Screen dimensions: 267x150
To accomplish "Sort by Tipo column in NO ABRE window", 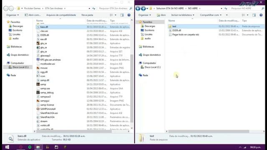I will tap(244, 20).
